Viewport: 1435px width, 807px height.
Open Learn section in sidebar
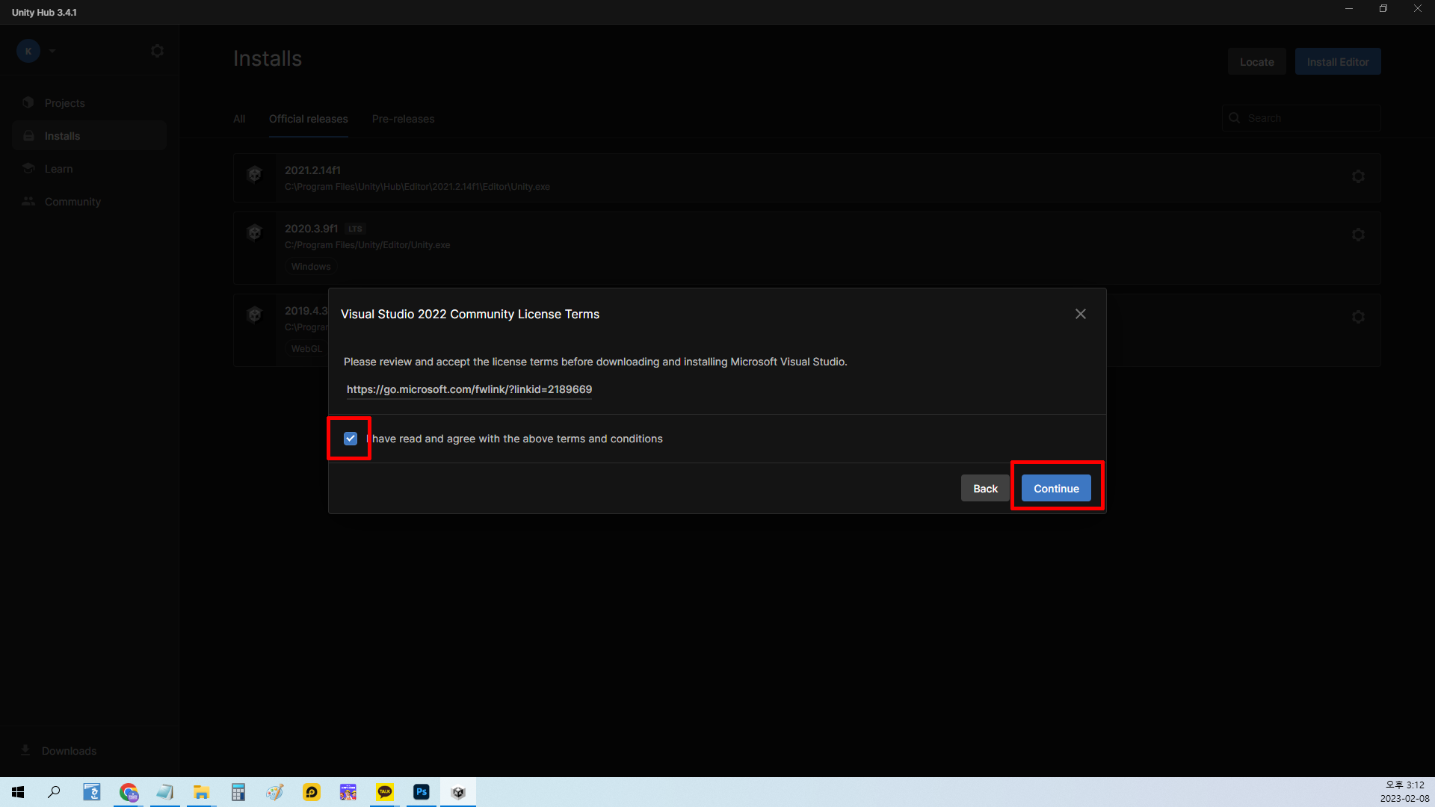click(x=89, y=169)
